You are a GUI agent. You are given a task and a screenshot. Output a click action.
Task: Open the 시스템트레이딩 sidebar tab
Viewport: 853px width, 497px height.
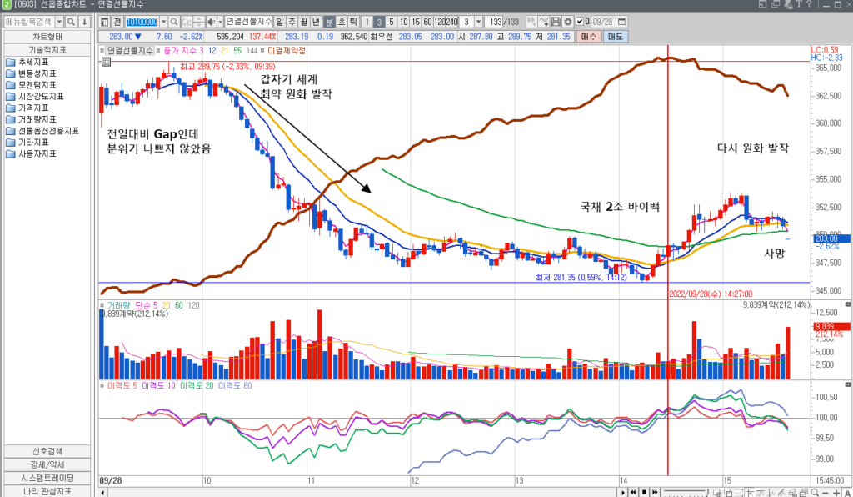coord(46,478)
